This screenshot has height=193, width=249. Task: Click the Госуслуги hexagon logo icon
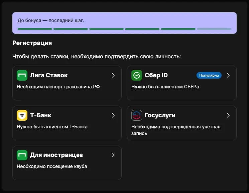coord(137,115)
